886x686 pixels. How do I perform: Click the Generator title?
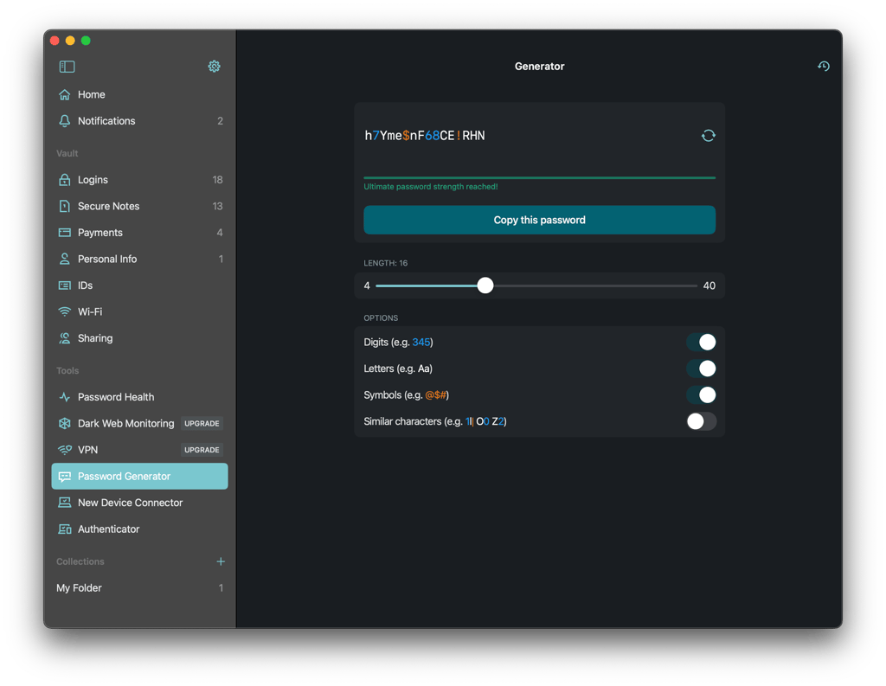point(539,66)
